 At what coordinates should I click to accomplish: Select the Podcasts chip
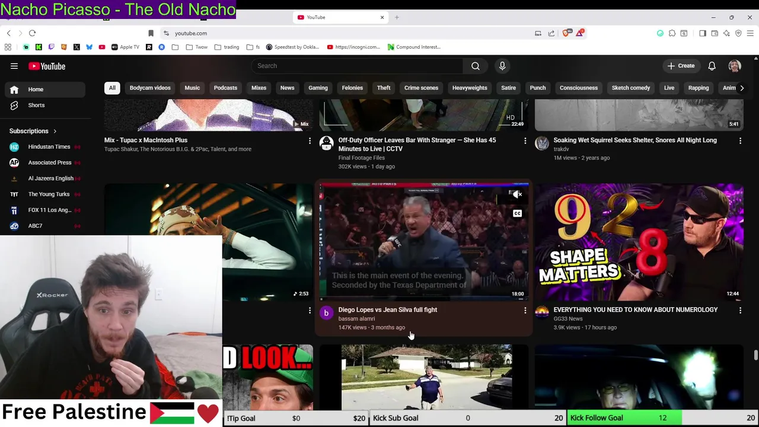(225, 88)
